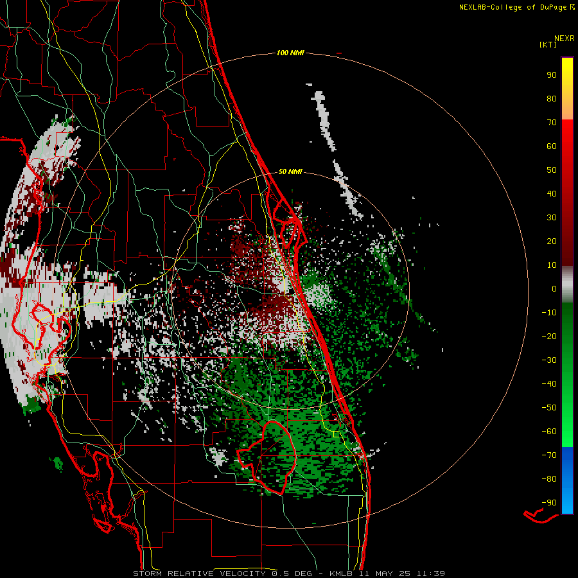Click the -40 scale value
The image size is (578, 578).
(549, 384)
